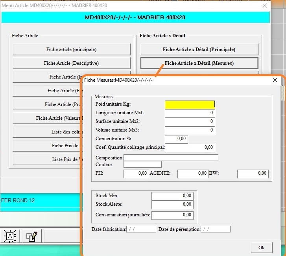286x256 pixels.
Task: Click the highlighted letter A toolbar icon
Action: [x=9, y=236]
